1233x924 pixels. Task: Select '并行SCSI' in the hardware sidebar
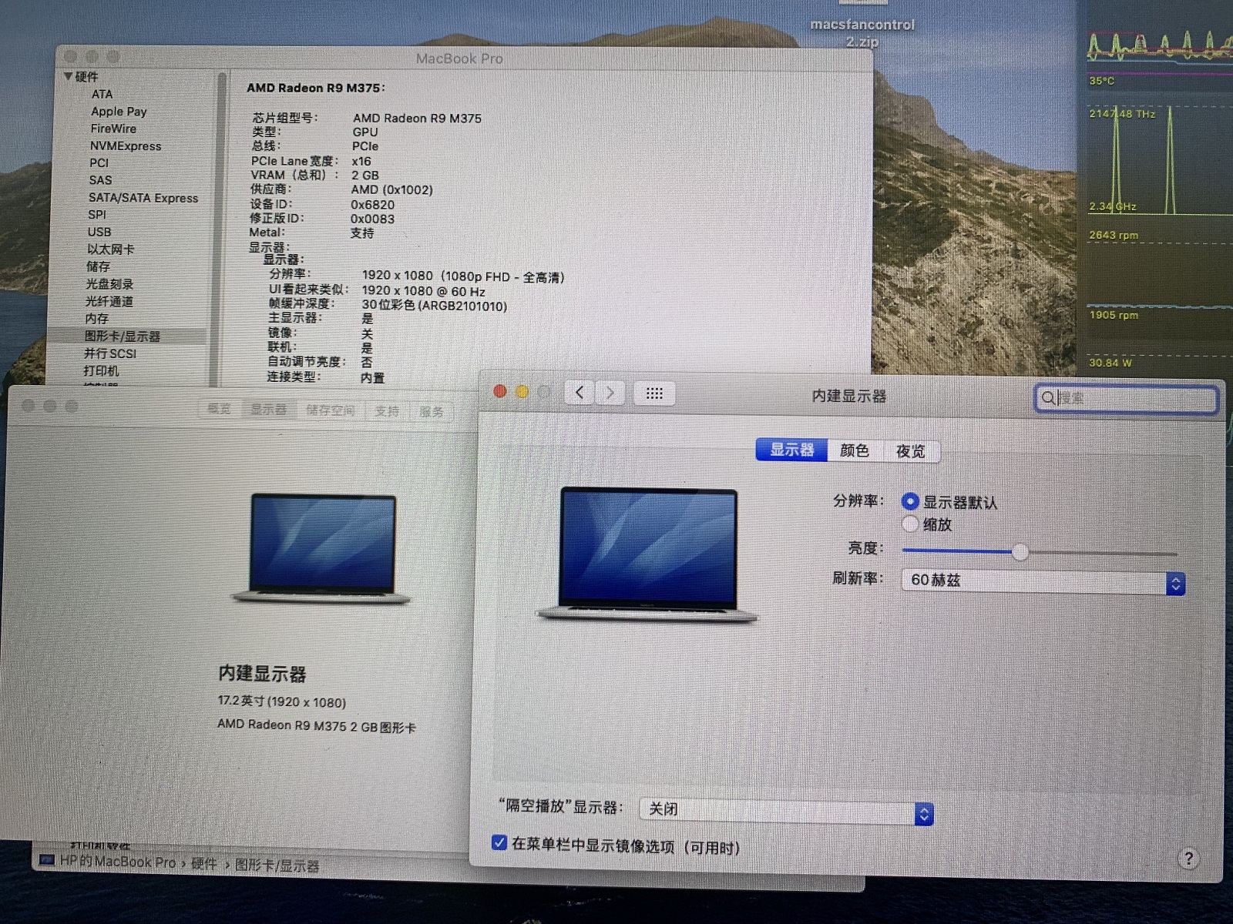(110, 353)
